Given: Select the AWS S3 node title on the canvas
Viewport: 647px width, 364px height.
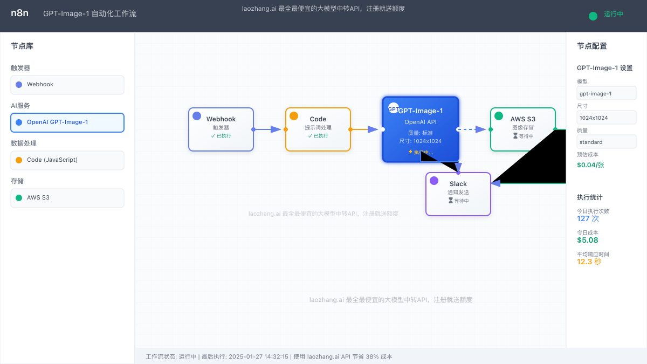Looking at the screenshot, I should (523, 119).
